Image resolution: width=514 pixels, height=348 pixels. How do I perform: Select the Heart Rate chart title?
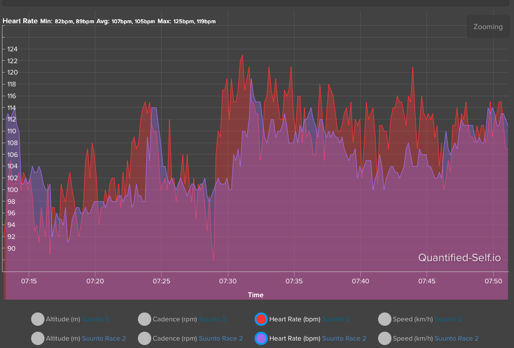(x=20, y=21)
